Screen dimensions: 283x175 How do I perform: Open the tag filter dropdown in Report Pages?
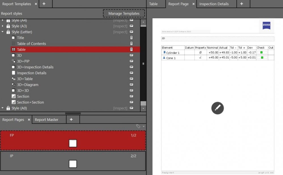(x=141, y=126)
